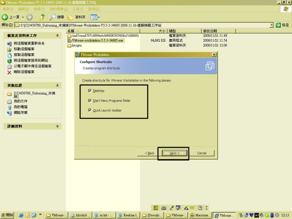Open the views button dropdown arrow
Screen dimensions: 292x219
[99, 17]
